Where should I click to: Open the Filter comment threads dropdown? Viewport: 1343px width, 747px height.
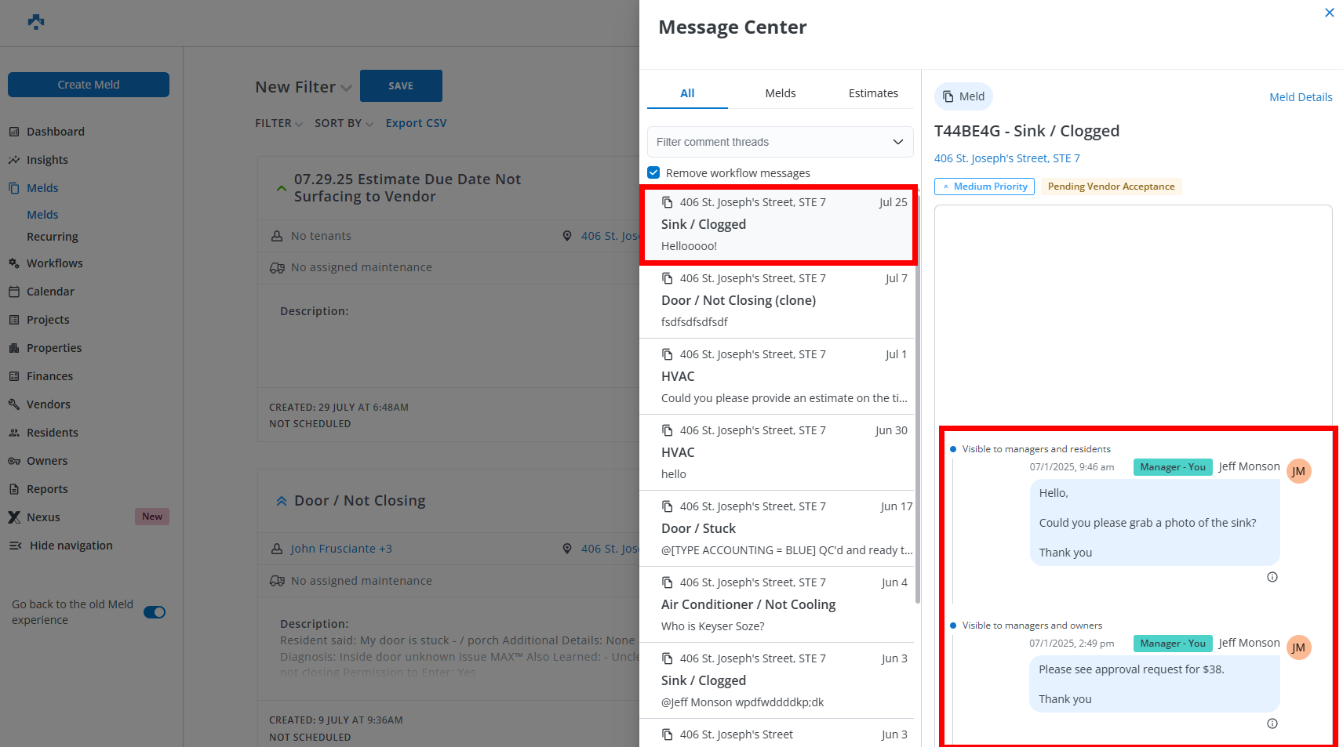click(780, 142)
